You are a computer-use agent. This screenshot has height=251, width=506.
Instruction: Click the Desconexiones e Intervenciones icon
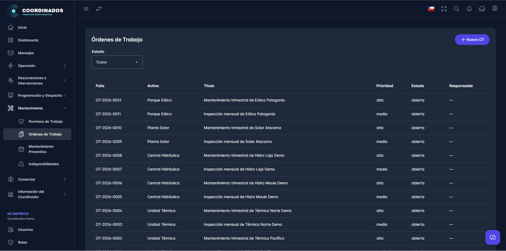pos(11,80)
